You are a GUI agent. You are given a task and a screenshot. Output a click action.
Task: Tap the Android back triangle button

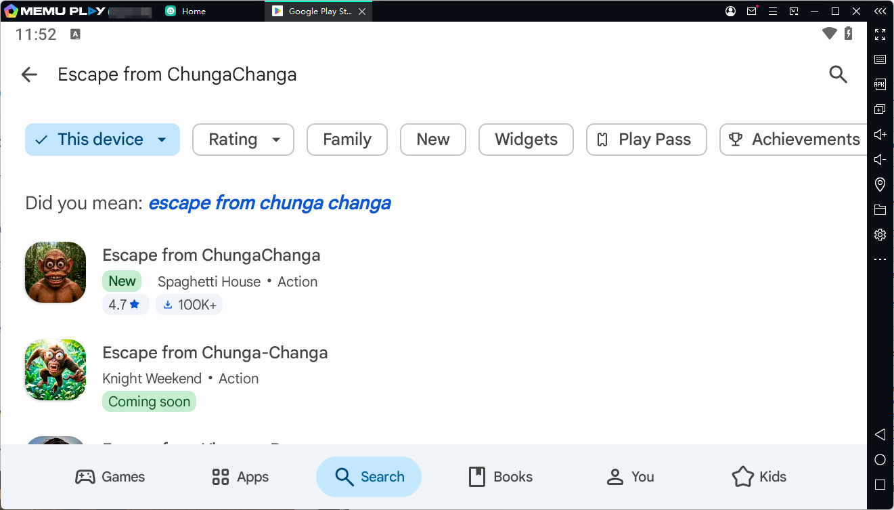click(880, 434)
